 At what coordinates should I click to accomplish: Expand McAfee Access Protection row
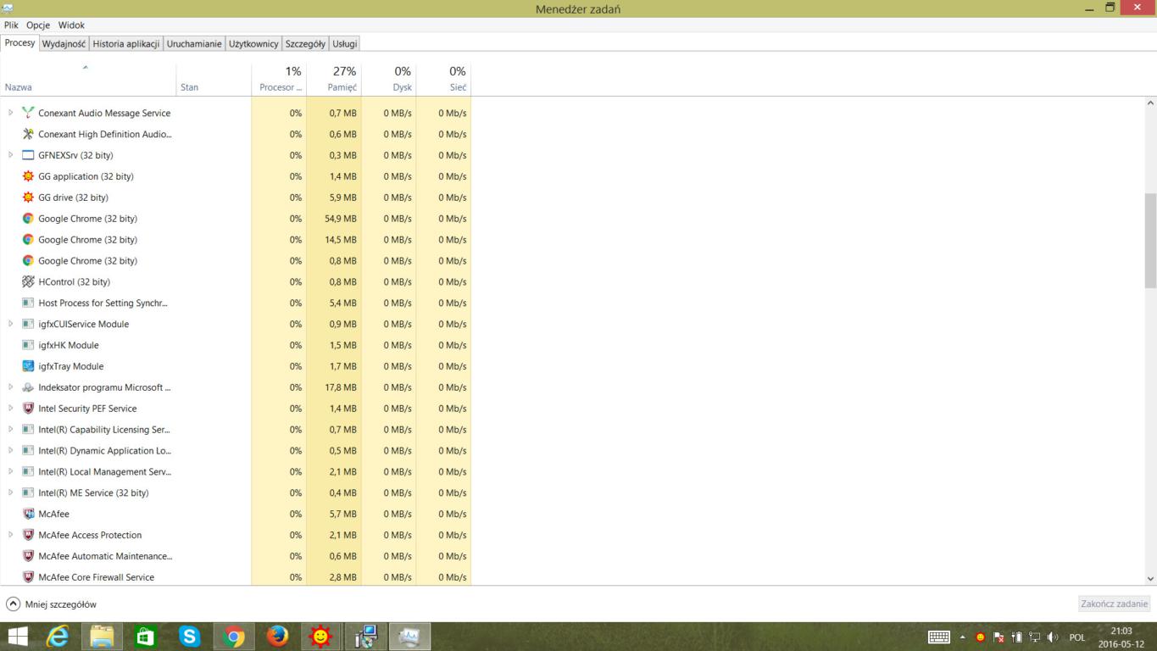click(11, 535)
